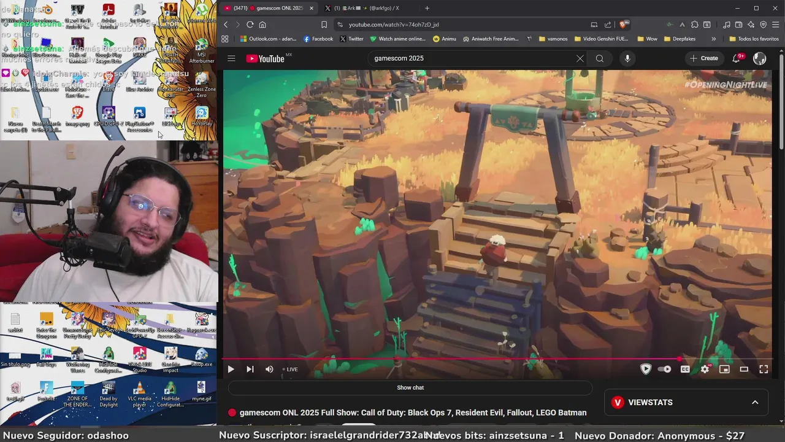Viewport: 785px width, 442px height.
Task: Open YouTube account avatar menu
Action: pos(759,58)
